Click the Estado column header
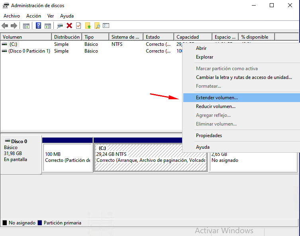300x236 pixels. 159,37
